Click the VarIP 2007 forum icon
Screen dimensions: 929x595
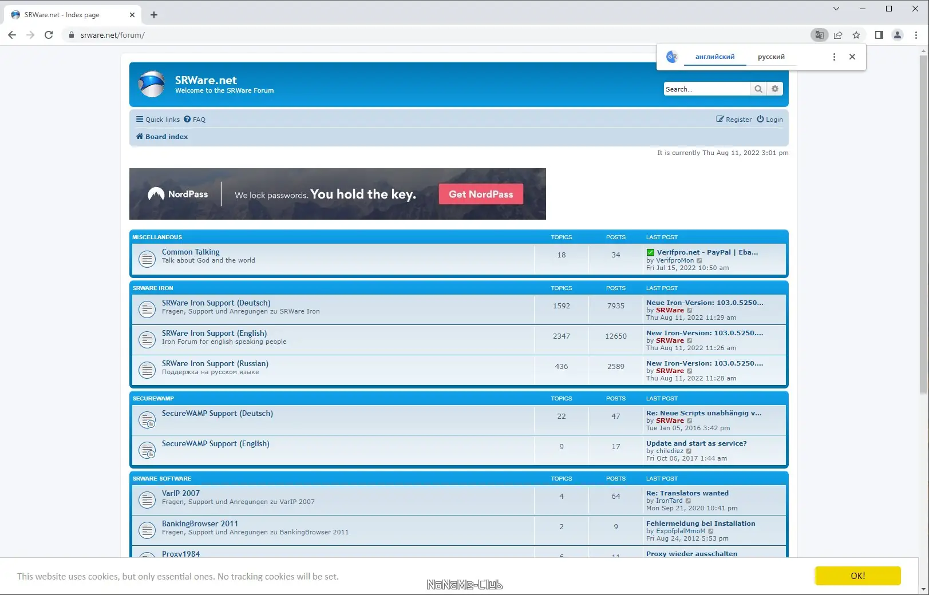pyautogui.click(x=147, y=500)
